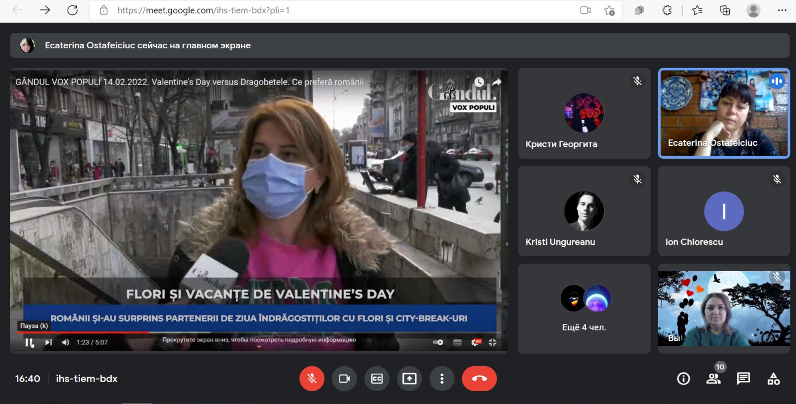Open the activities shapes icon

click(773, 379)
